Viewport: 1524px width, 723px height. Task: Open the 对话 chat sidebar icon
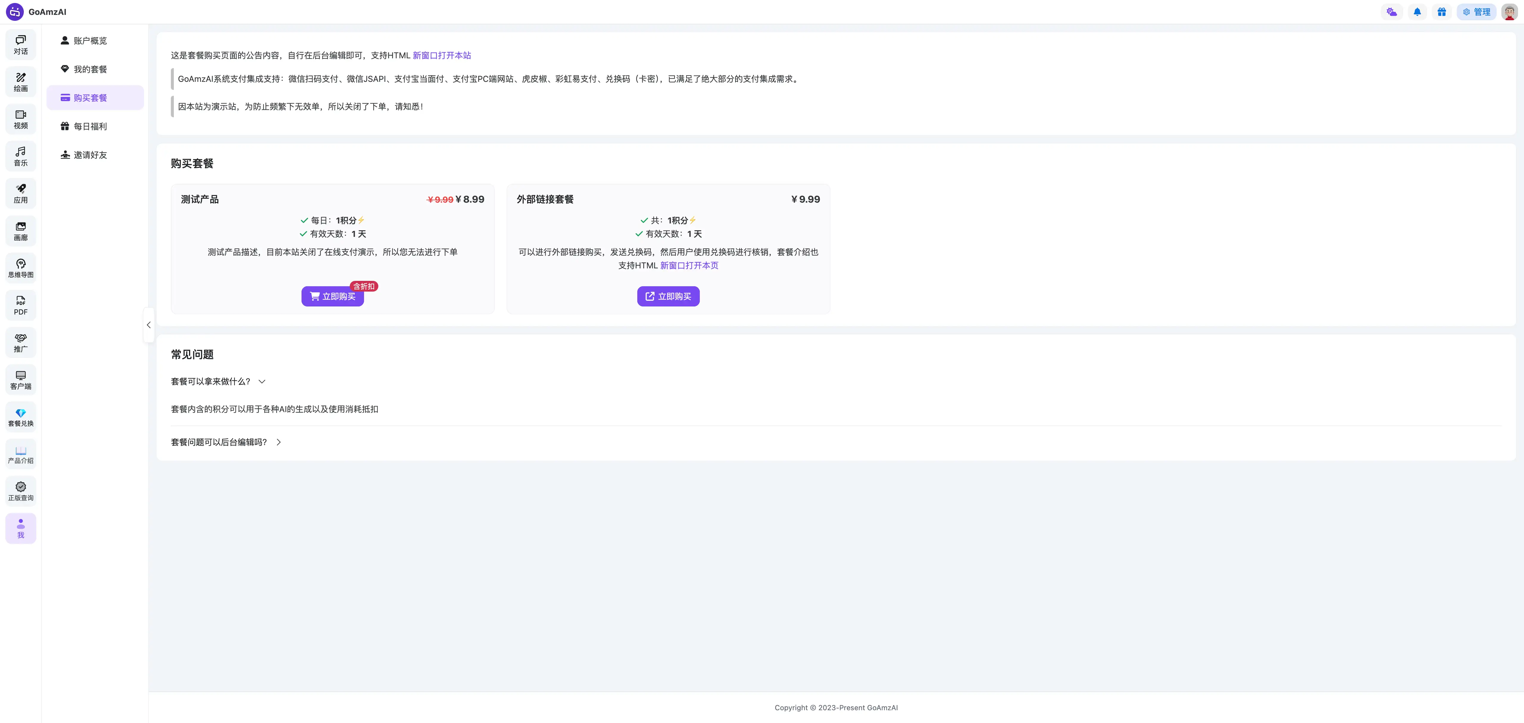click(x=21, y=45)
